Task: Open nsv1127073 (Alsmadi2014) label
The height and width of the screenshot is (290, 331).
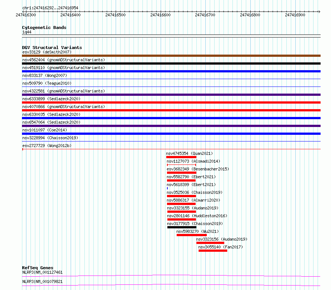Action: point(193,161)
